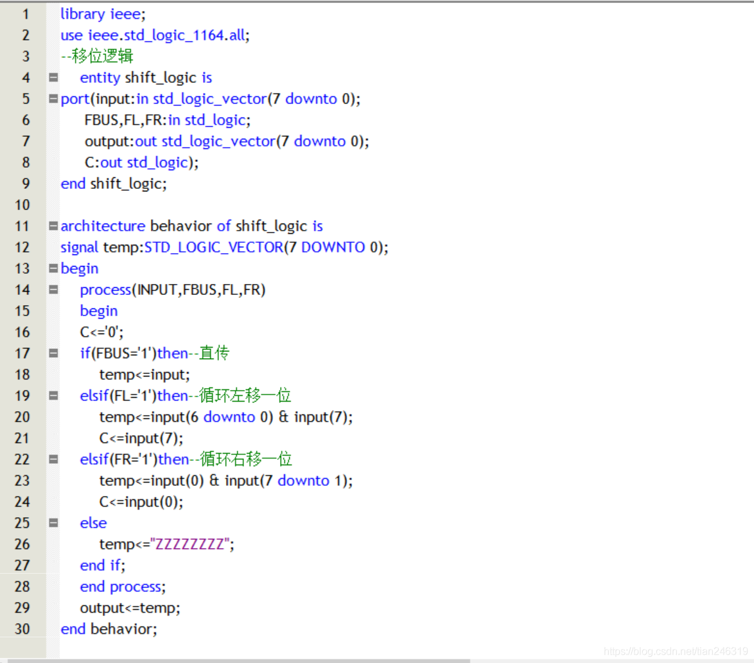The image size is (754, 663).
Task: Click on 'library ieee;' text
Action: (x=103, y=14)
